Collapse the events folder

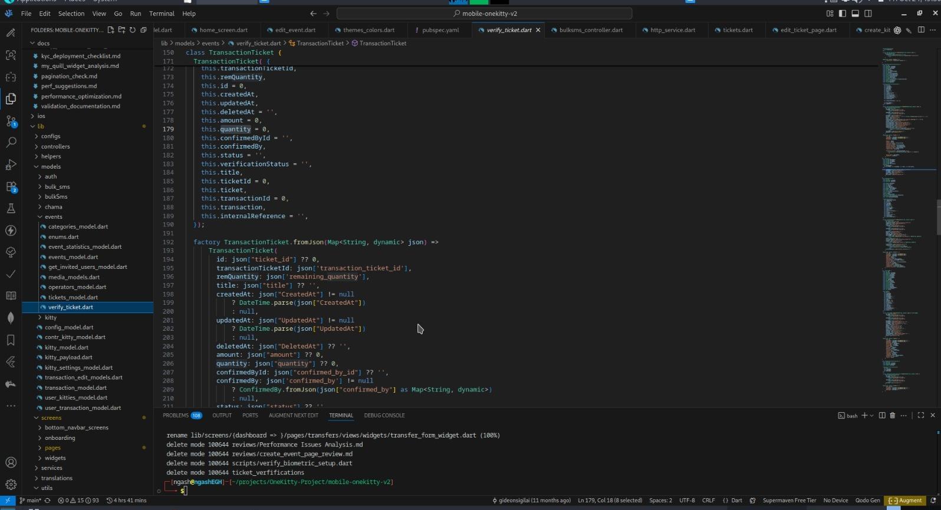tap(53, 216)
